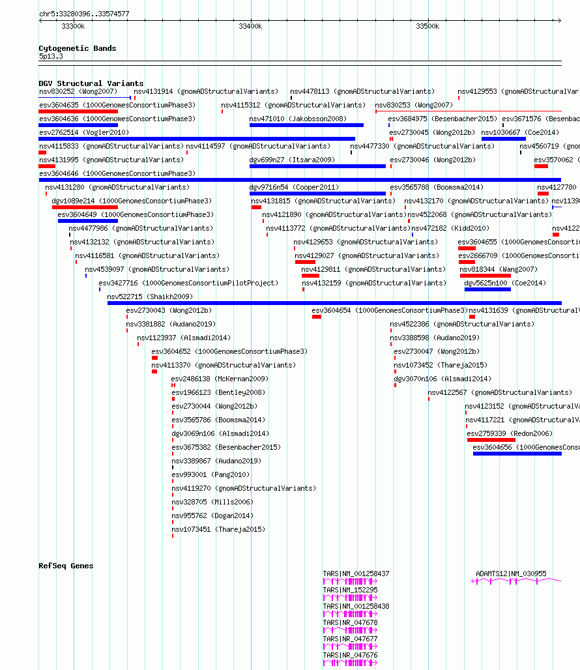Click blue bar under dgv5625n100 (Coe2014)
Screen dimensions: 580x670
(487, 289)
